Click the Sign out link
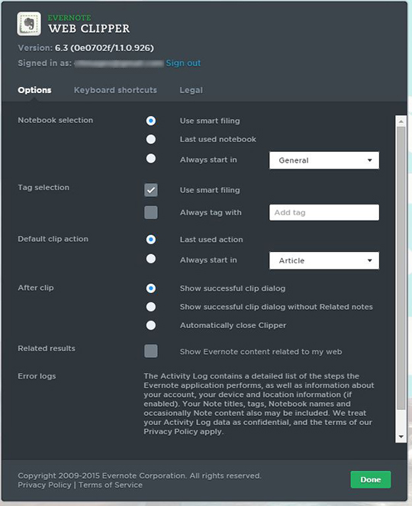412x506 pixels. 183,63
